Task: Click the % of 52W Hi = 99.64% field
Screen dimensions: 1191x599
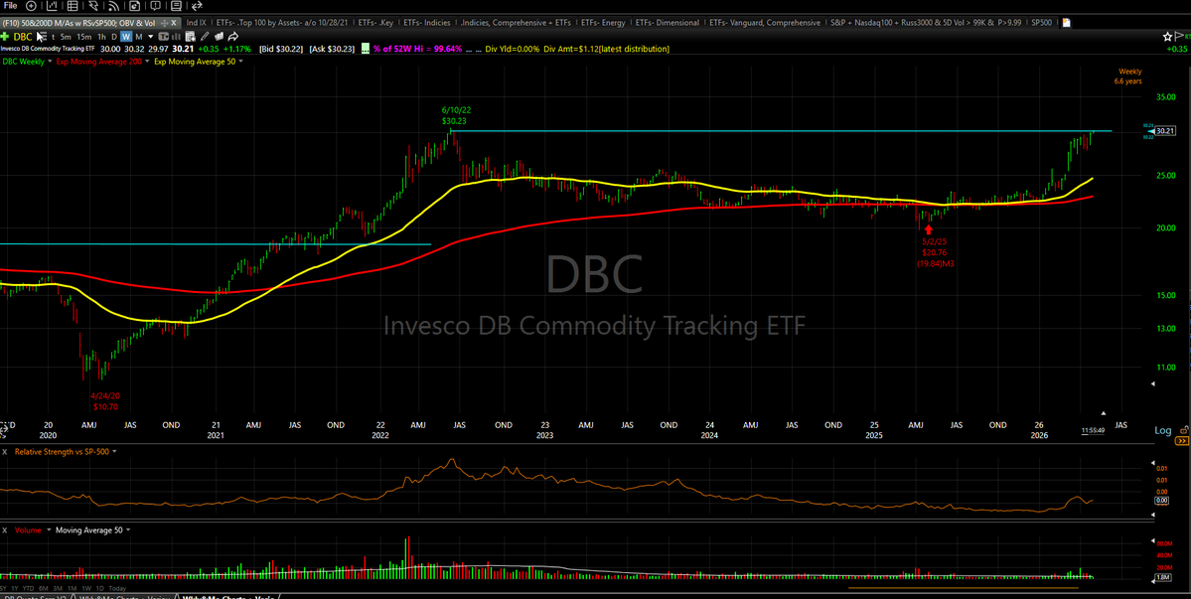Action: point(416,49)
